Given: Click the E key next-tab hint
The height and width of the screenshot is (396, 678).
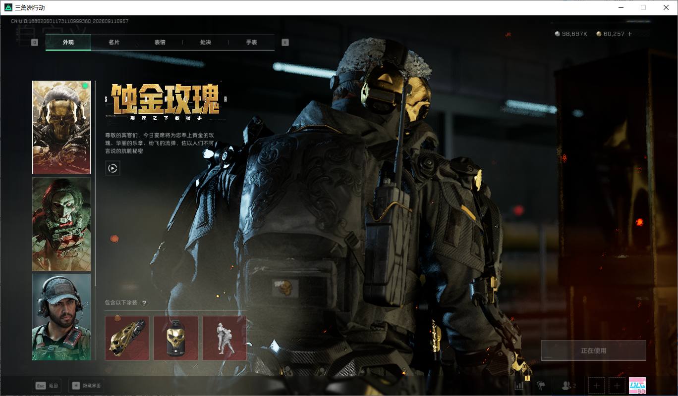Looking at the screenshot, I should click(285, 43).
